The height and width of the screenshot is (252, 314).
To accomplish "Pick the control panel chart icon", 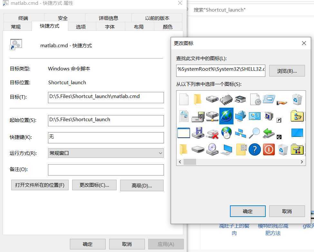I will tap(255, 116).
